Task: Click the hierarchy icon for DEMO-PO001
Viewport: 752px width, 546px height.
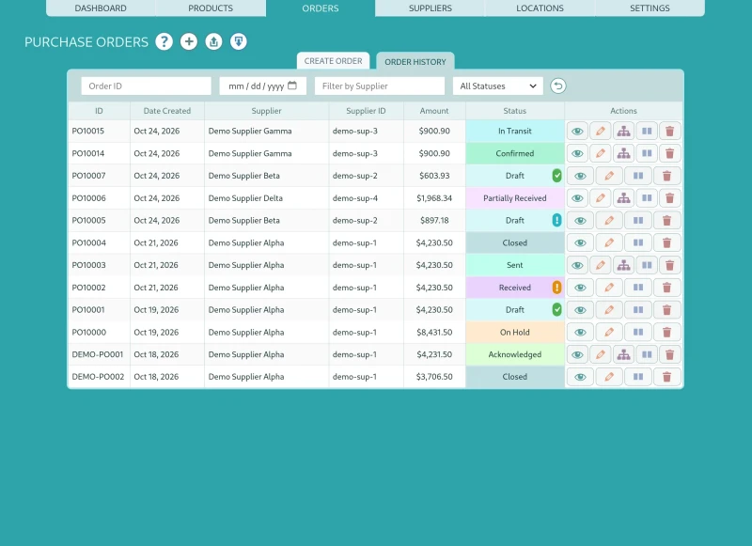Action: pos(623,354)
